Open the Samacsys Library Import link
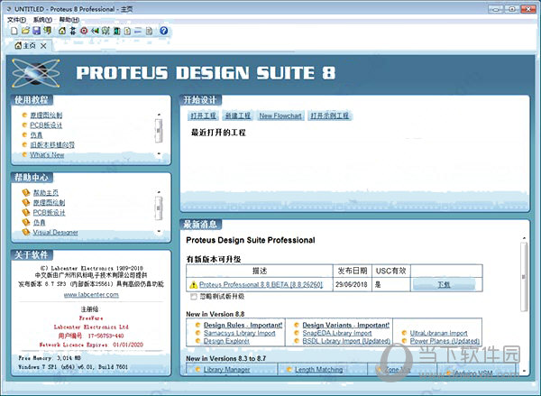This screenshot has height=396, width=541. point(240,333)
